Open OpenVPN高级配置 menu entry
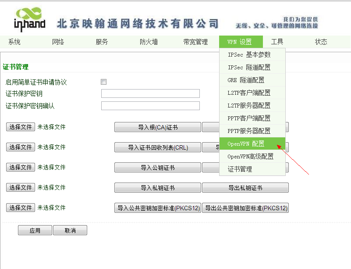This screenshot has width=351, height=269. [250, 157]
